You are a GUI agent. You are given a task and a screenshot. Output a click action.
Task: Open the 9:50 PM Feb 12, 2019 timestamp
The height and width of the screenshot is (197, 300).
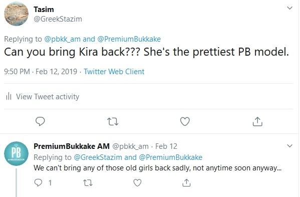[x=41, y=72]
